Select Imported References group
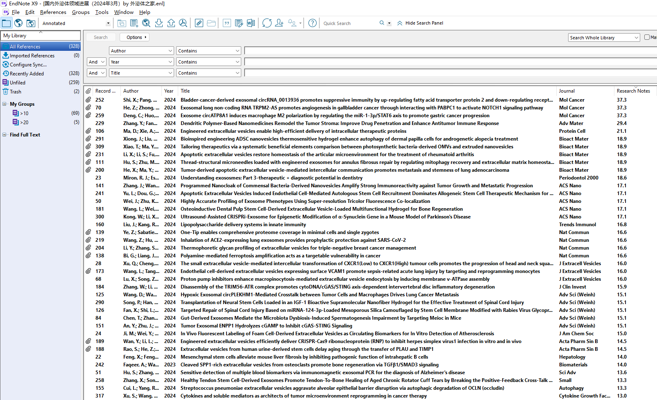 [41, 56]
